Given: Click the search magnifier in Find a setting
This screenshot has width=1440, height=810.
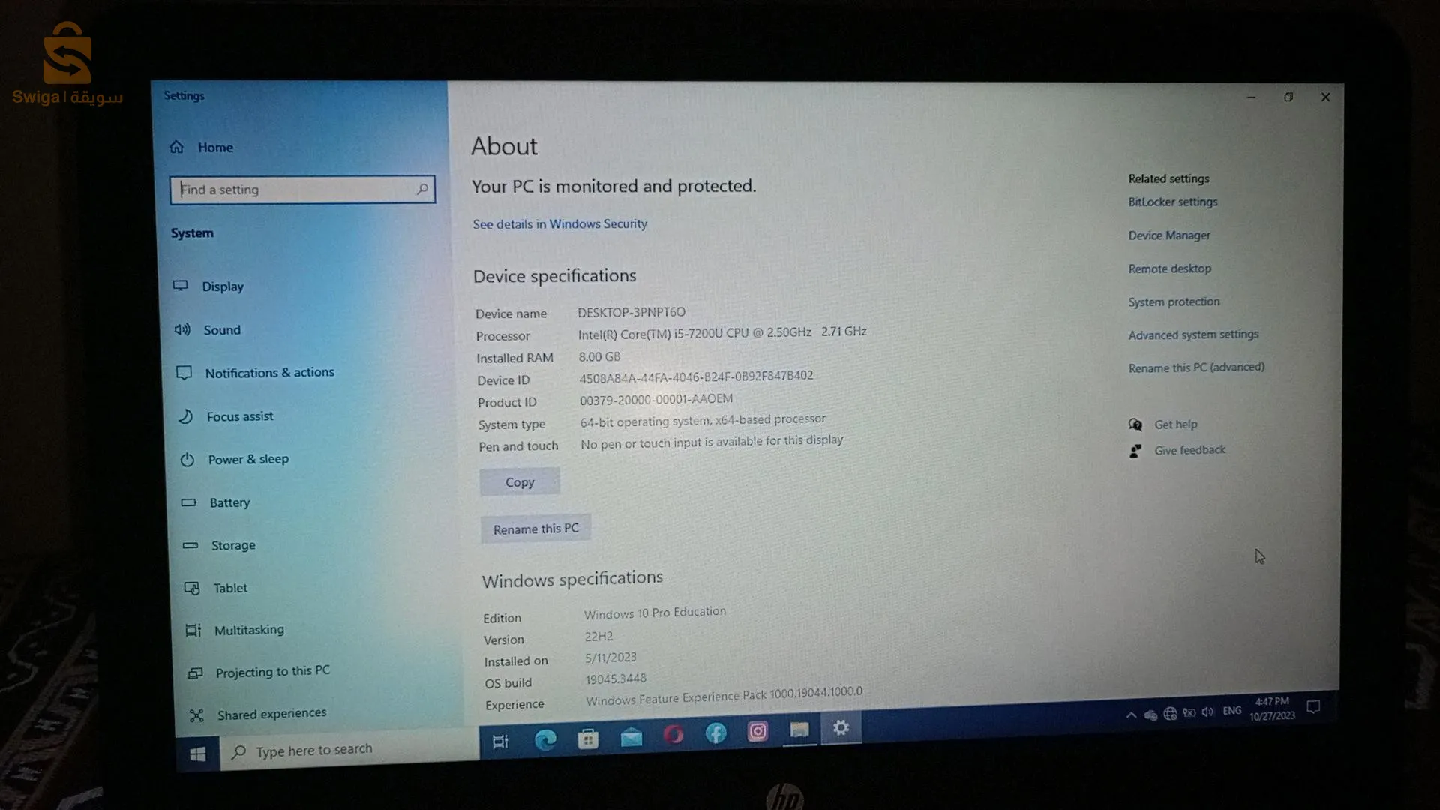Looking at the screenshot, I should click(422, 189).
